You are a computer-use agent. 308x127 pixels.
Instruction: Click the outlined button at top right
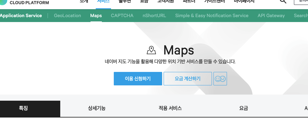pyautogui.click(x=301, y=2)
